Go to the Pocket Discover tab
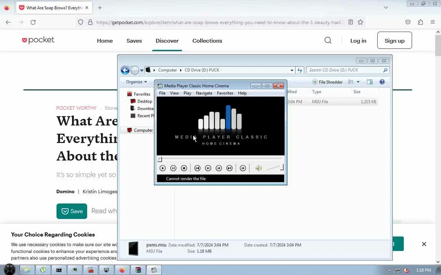The height and width of the screenshot is (275, 441). [x=167, y=41]
